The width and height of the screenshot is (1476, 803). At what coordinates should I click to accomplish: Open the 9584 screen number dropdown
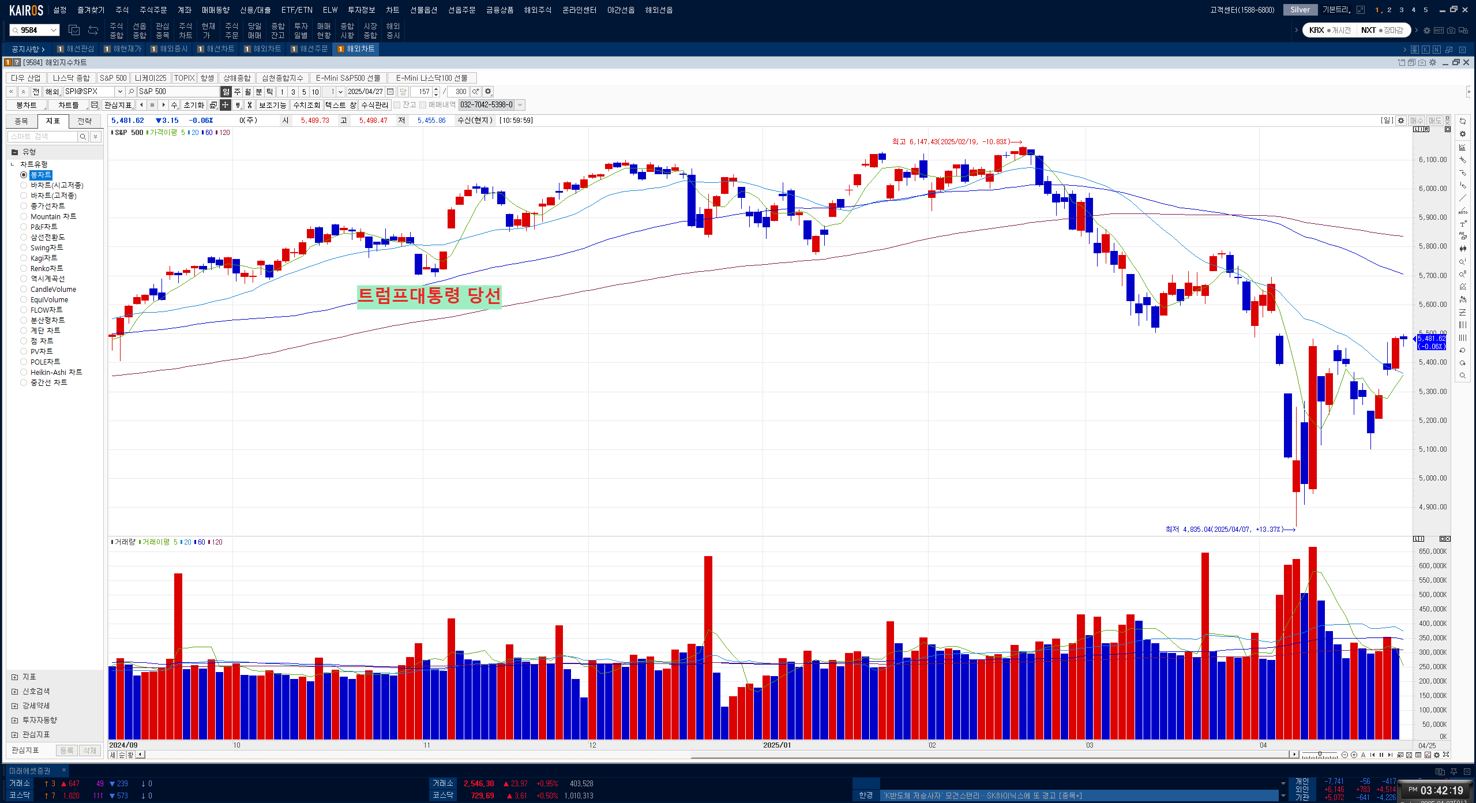click(54, 30)
